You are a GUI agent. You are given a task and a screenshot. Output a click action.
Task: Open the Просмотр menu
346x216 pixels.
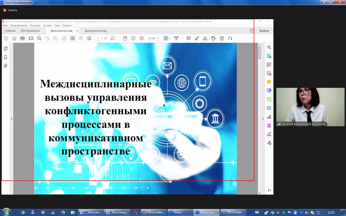coord(35,25)
